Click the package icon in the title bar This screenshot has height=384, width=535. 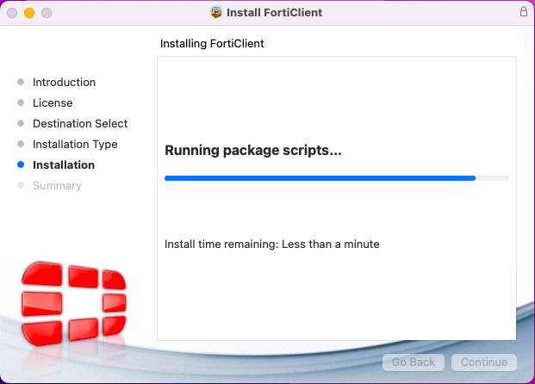point(216,13)
